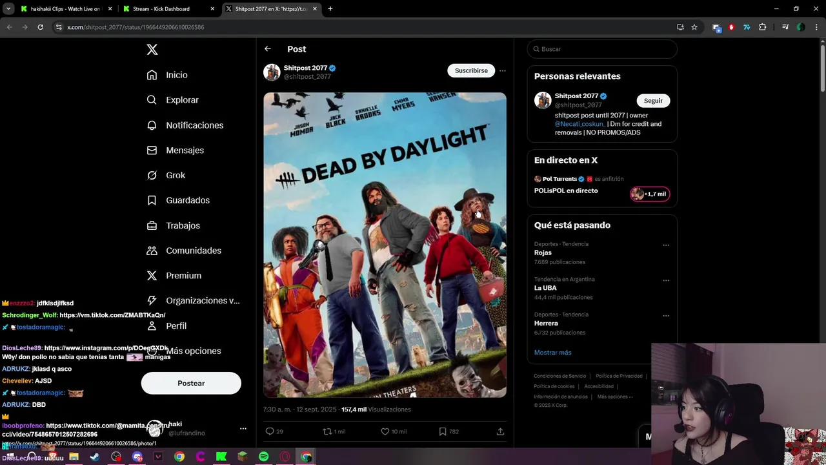The image size is (826, 465).
Task: Share the post via share icon
Action: (500, 431)
